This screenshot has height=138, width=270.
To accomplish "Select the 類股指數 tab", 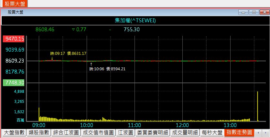I will (x=38, y=133).
